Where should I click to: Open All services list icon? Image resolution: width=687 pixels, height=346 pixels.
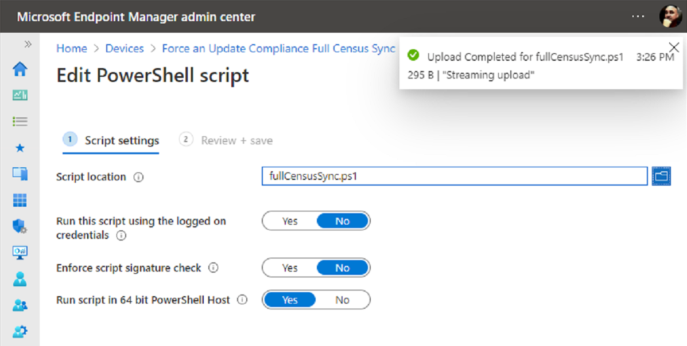tap(20, 121)
